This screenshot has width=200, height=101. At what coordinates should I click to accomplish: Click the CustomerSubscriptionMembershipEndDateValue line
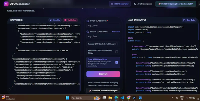(x=44, y=67)
